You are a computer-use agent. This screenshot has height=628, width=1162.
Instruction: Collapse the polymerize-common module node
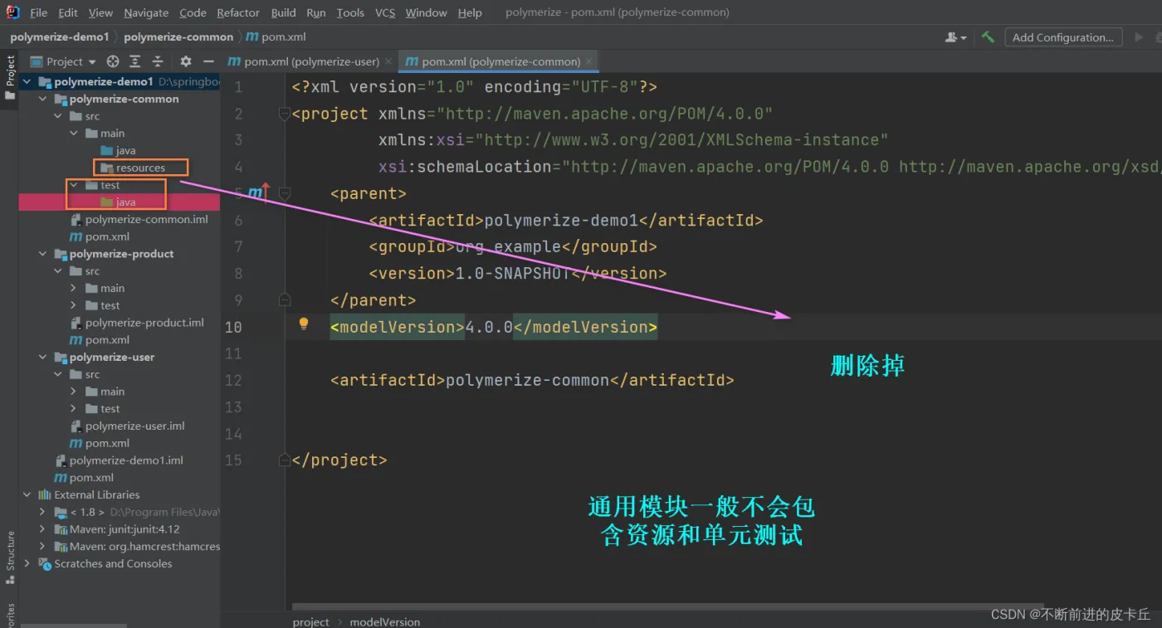[42, 99]
